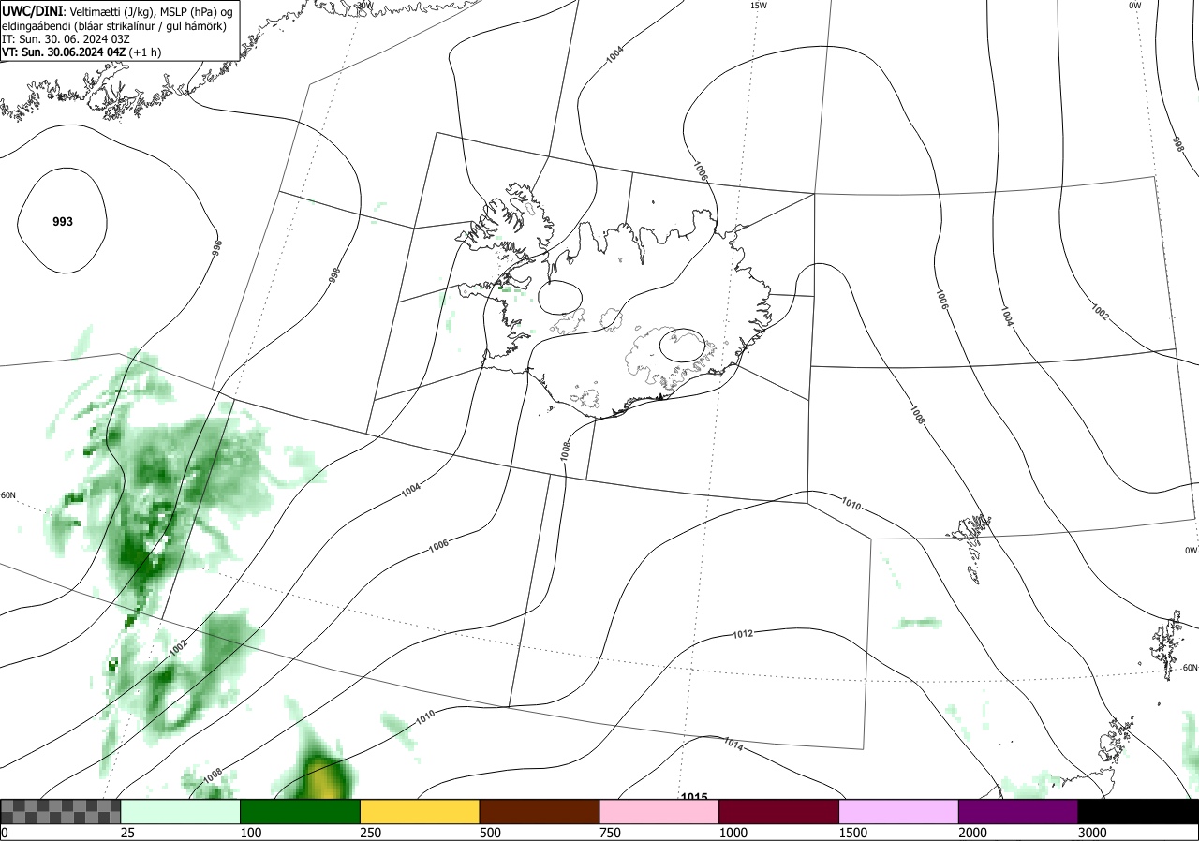Click legend value 1000

pos(733,833)
